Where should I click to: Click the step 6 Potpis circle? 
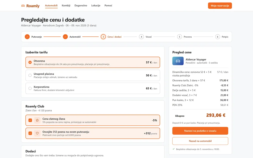(x=218, y=37)
